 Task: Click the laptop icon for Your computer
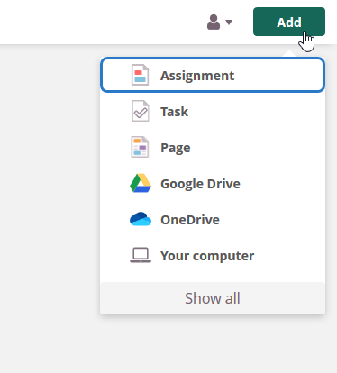tap(141, 255)
